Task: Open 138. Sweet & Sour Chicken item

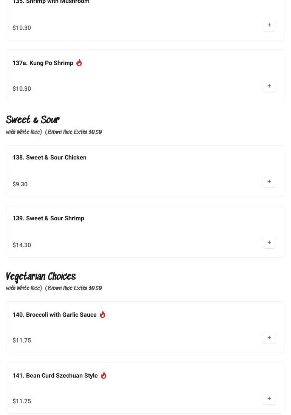Action: [x=50, y=158]
